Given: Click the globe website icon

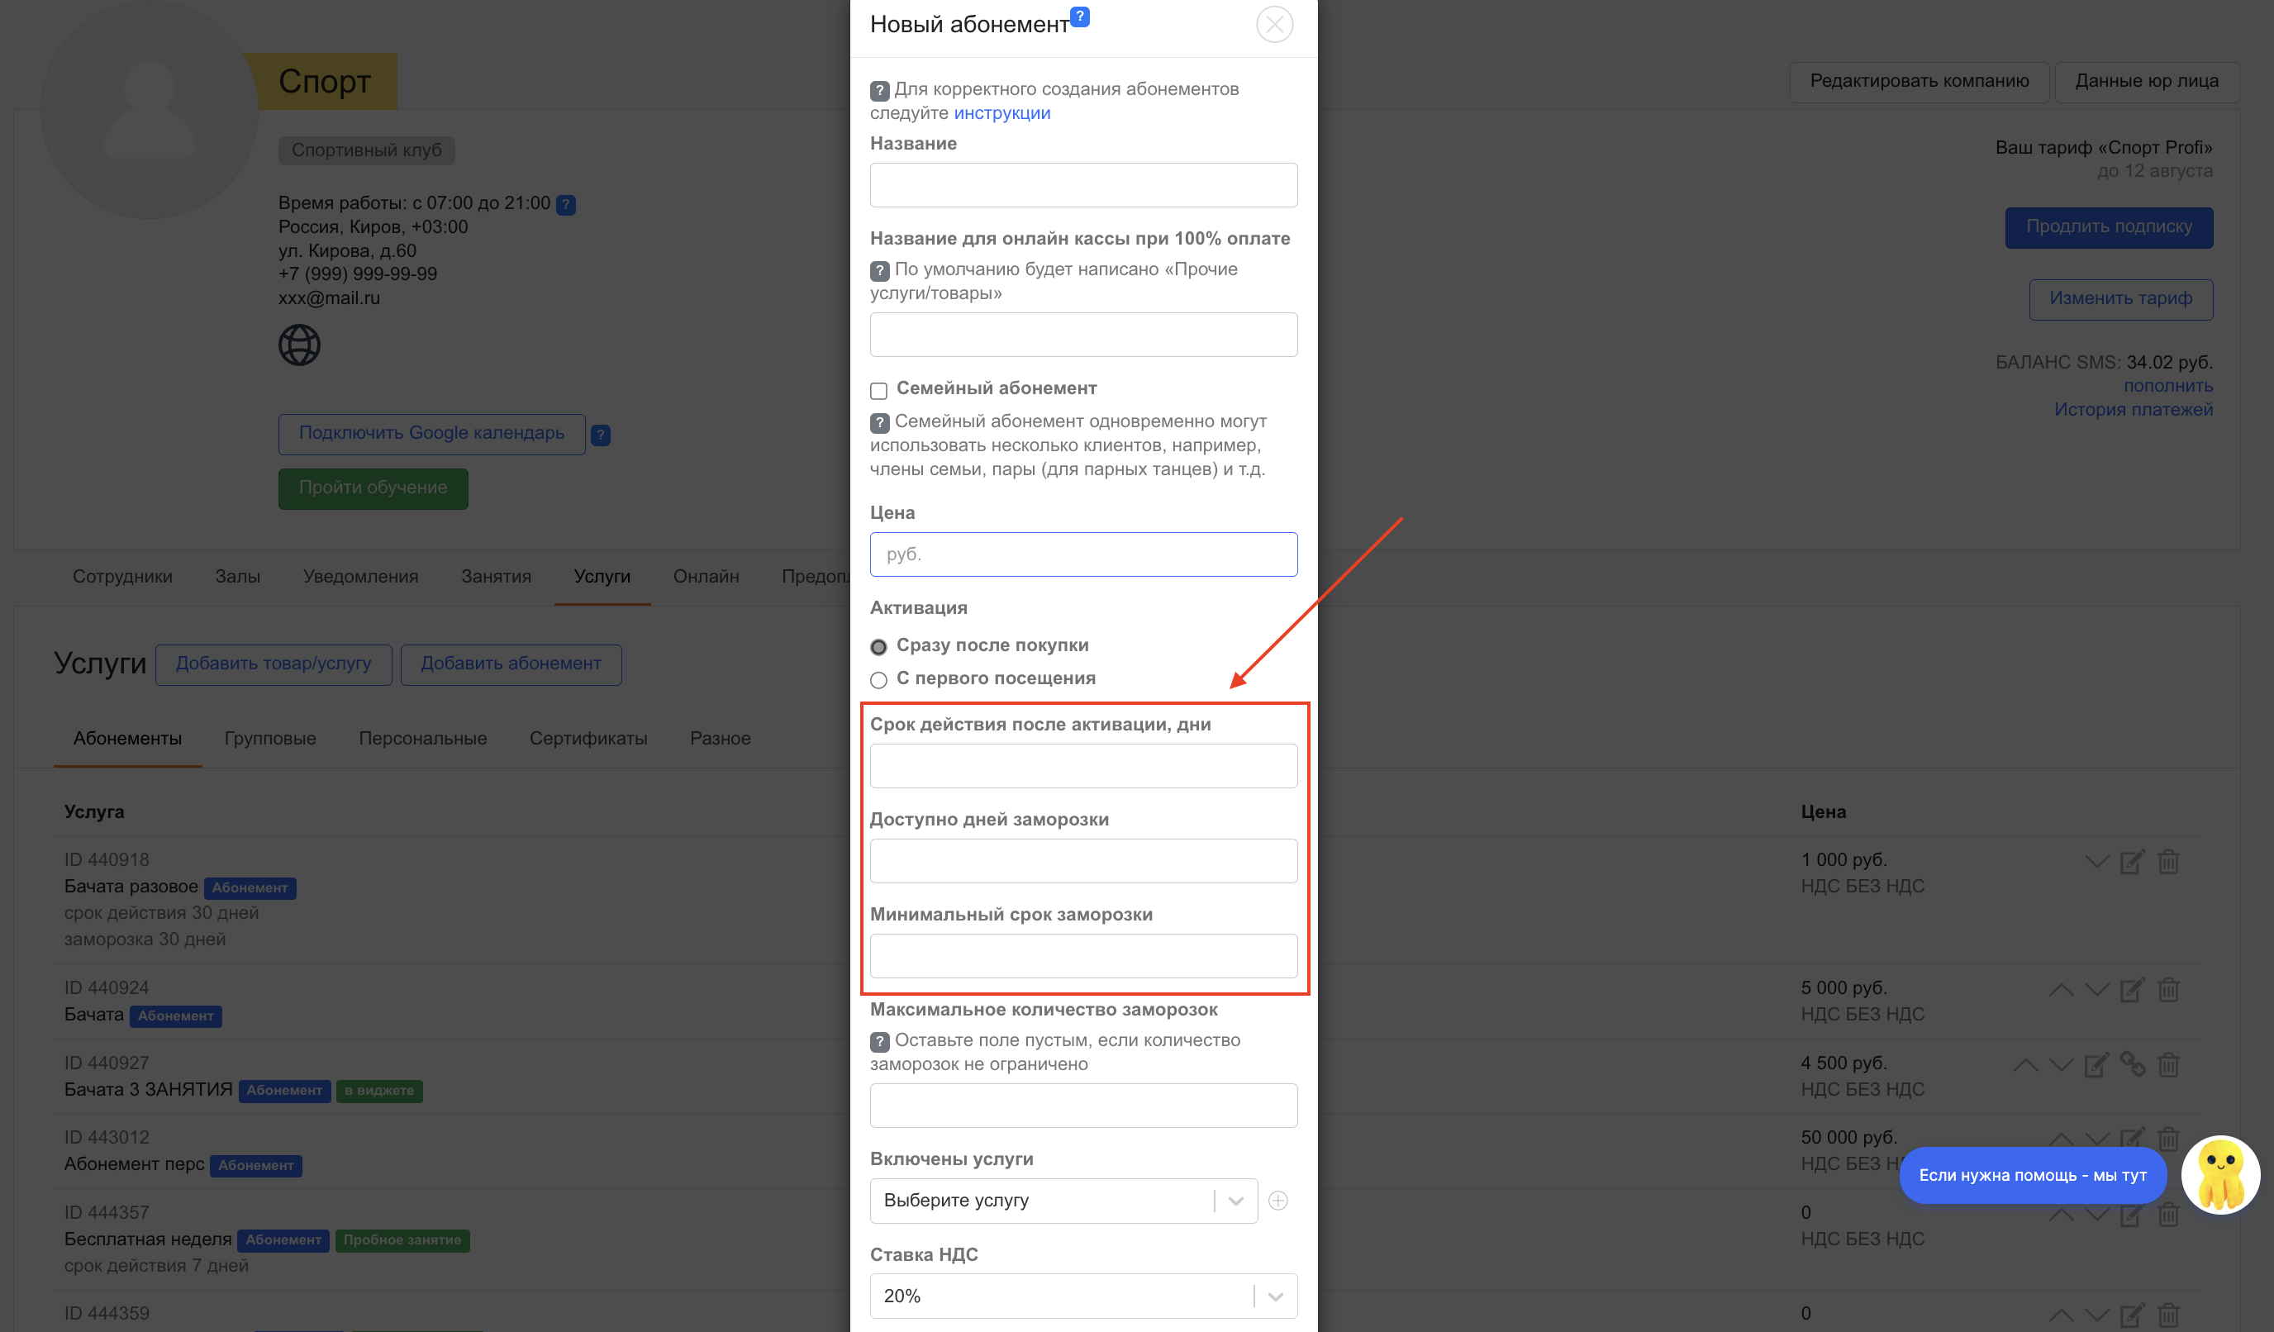Looking at the screenshot, I should coord(298,345).
